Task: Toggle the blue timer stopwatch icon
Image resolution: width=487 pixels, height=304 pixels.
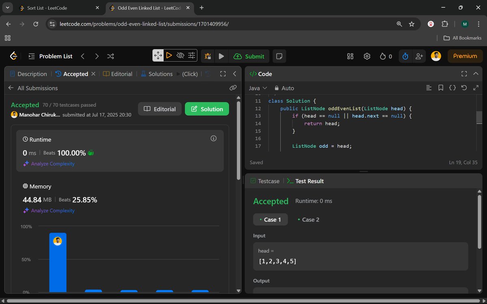Action: pos(405,56)
